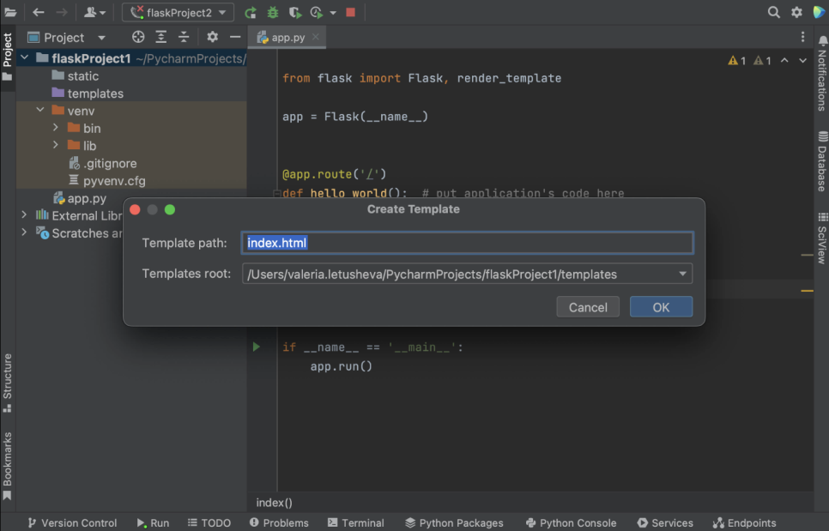Select the templates folder in project tree

pos(95,94)
